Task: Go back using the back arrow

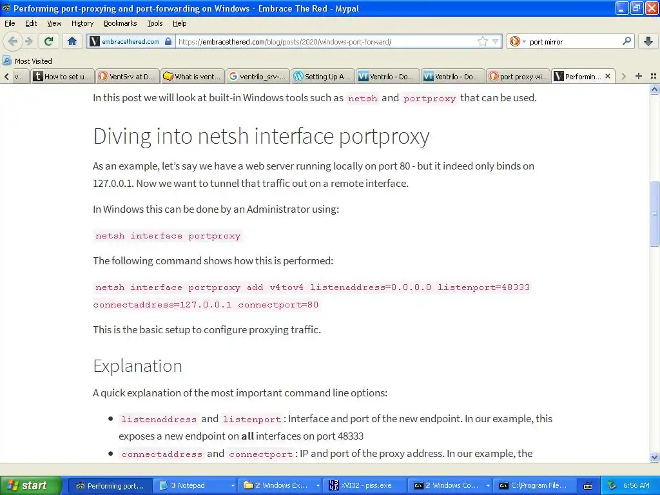Action: pos(13,41)
